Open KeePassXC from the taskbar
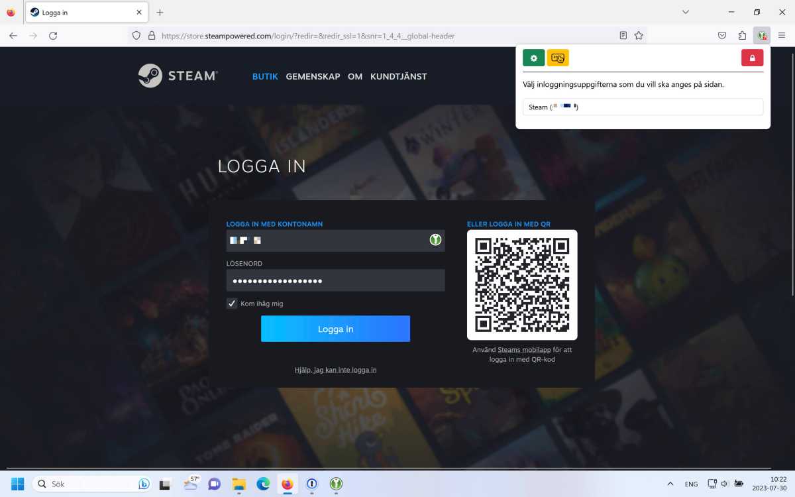 click(336, 484)
